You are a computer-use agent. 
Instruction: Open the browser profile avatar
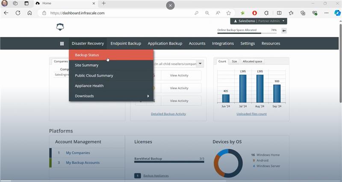(x=5, y=3)
